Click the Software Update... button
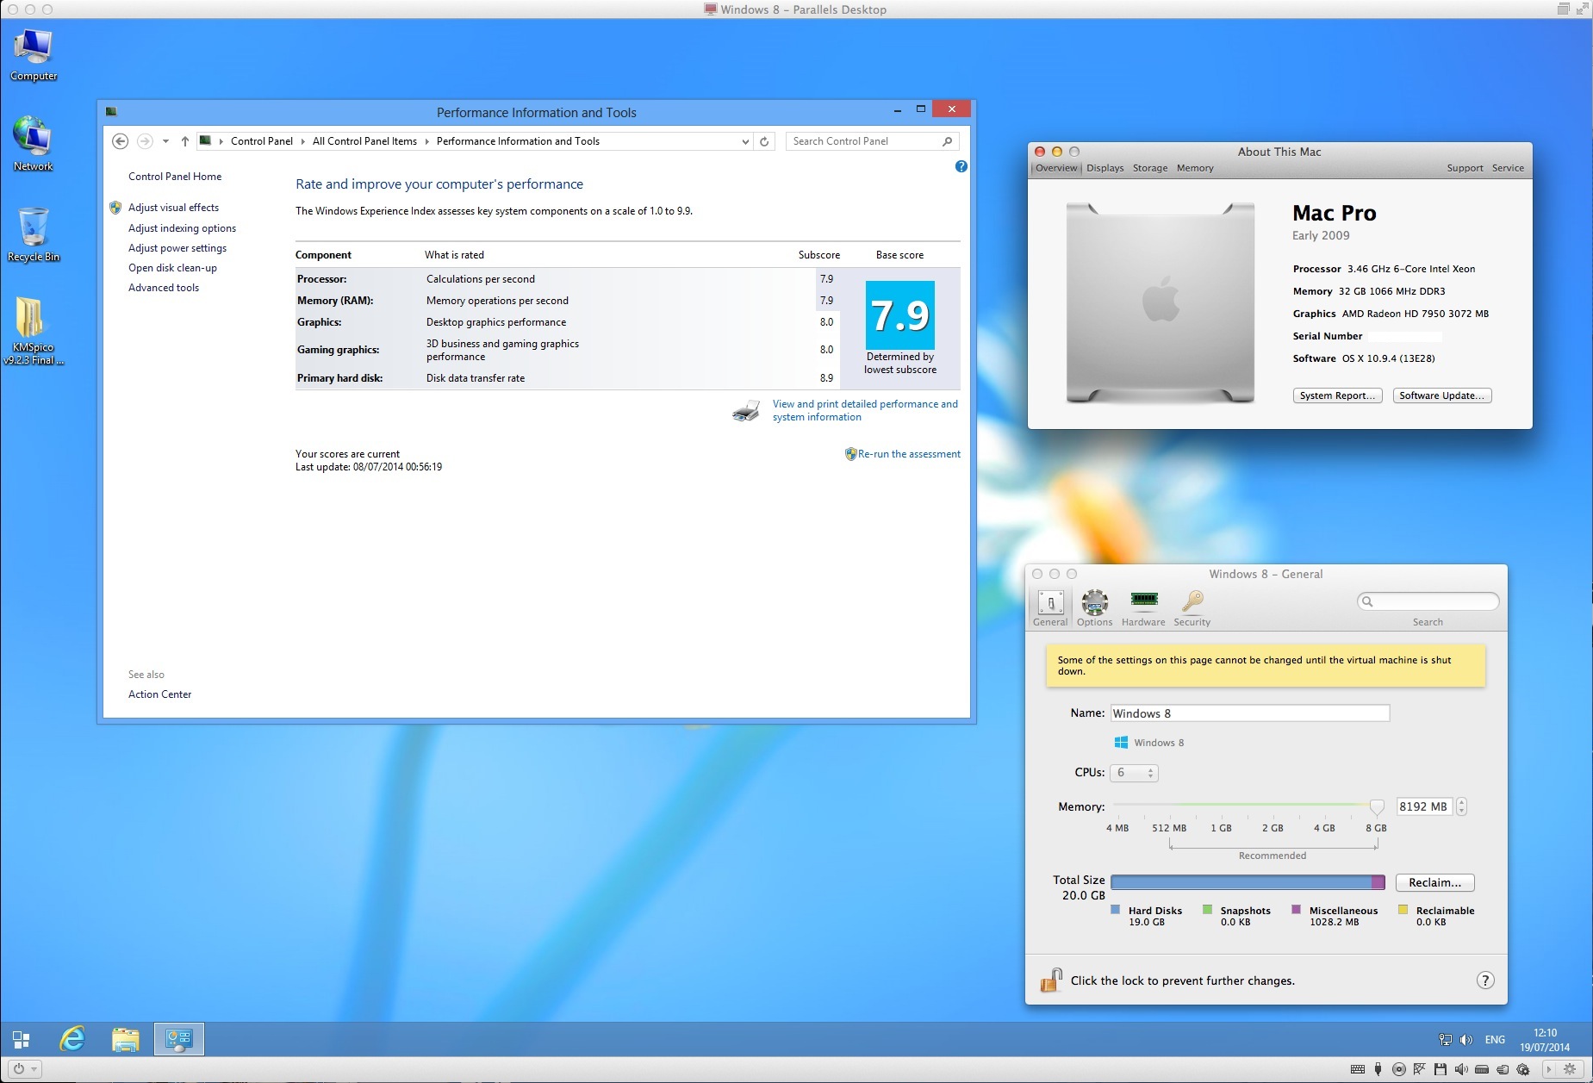The image size is (1593, 1083). [1441, 395]
